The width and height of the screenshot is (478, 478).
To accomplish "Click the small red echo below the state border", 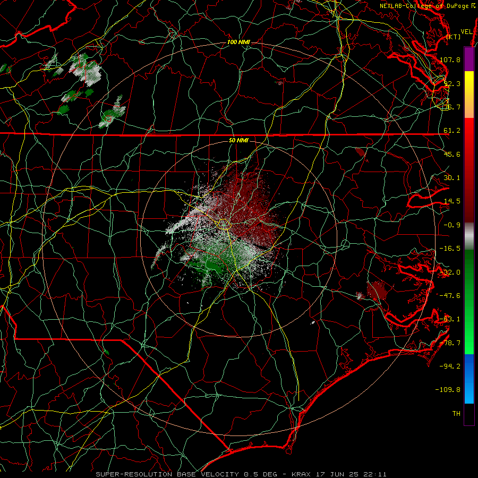I will (361, 152).
